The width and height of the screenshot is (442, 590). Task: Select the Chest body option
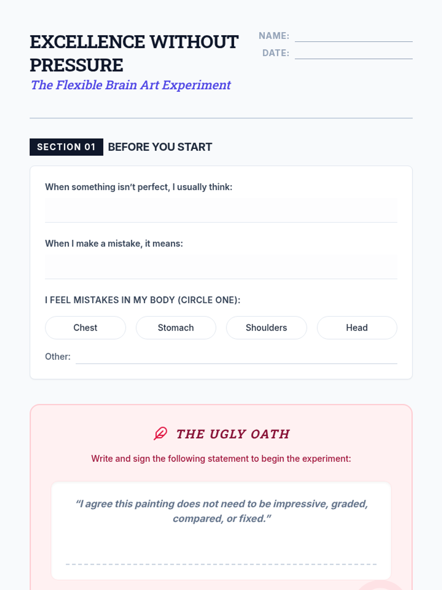85,327
